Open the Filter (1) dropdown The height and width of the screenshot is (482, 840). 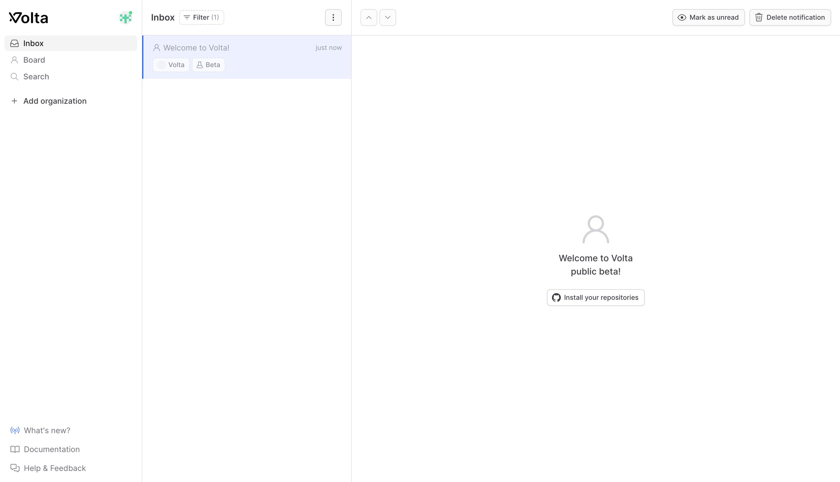point(202,17)
